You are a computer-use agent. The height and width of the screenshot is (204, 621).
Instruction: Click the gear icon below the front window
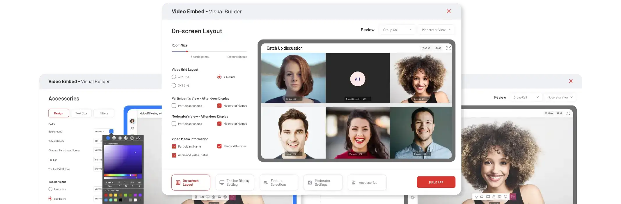point(413,197)
